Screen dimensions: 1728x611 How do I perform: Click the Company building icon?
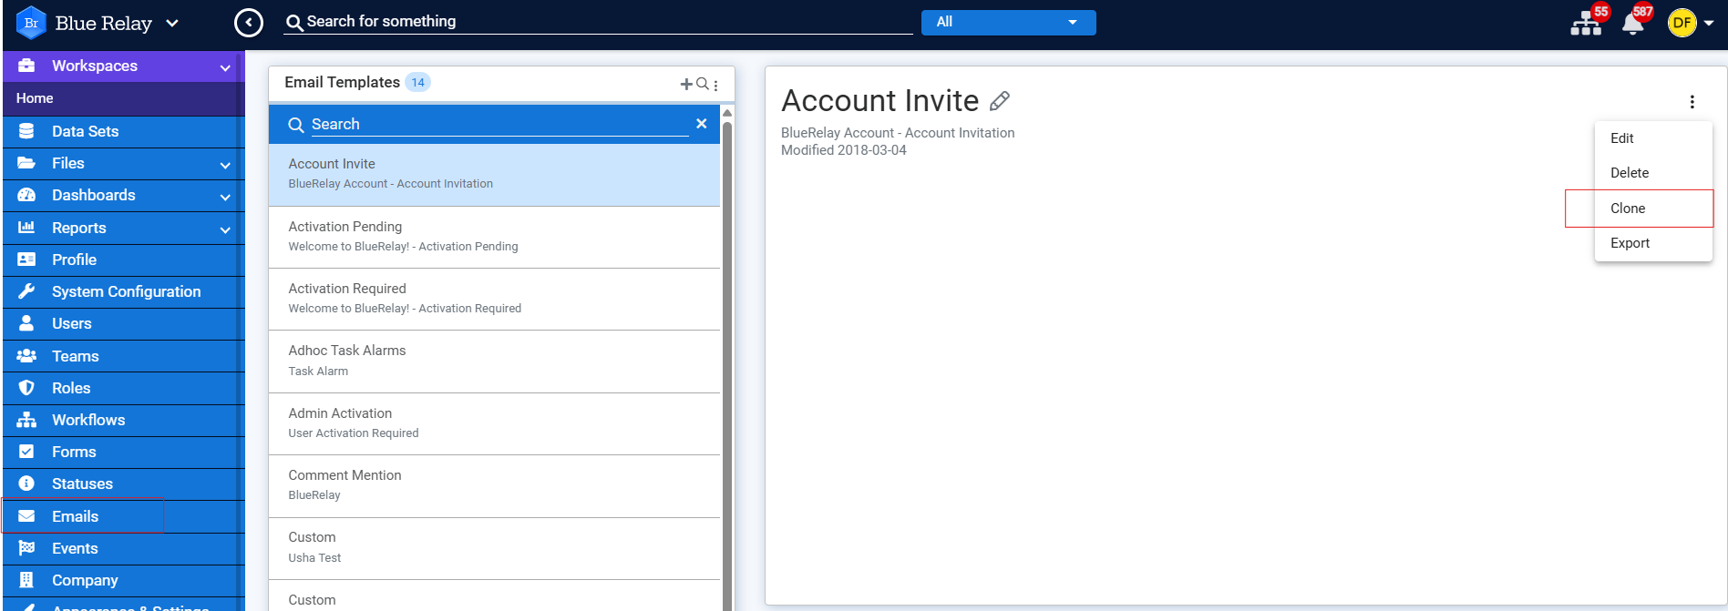(26, 580)
